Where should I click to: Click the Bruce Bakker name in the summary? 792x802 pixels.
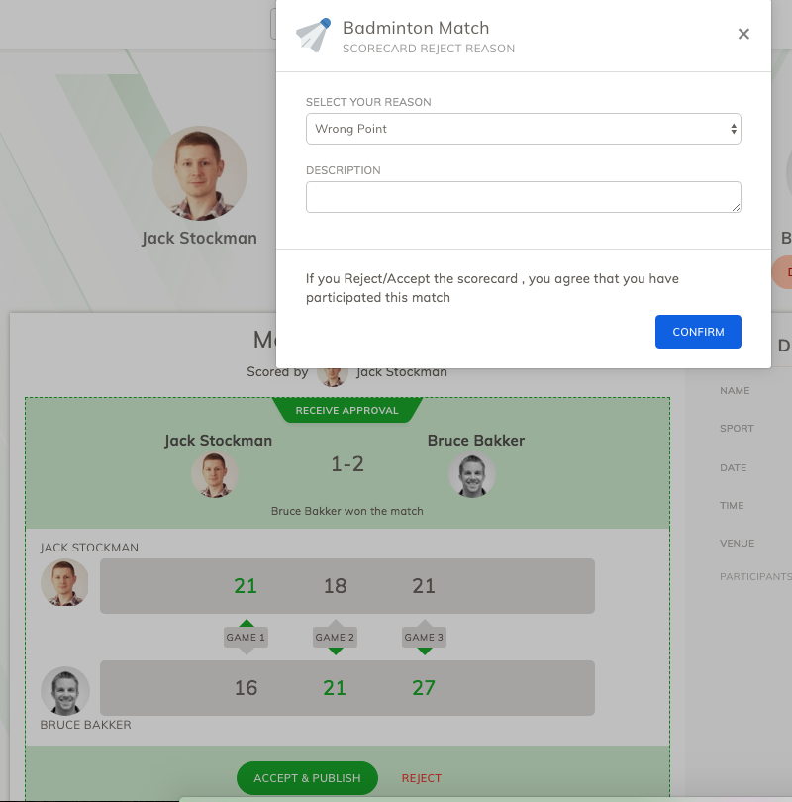(476, 441)
